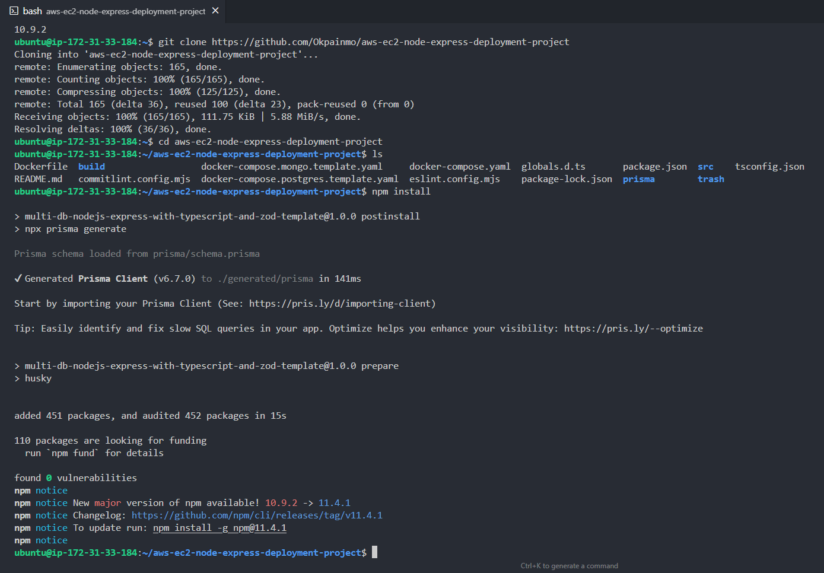Click docker-compose.yaml in the ls listing
Viewport: 824px width, 573px height.
coord(459,167)
